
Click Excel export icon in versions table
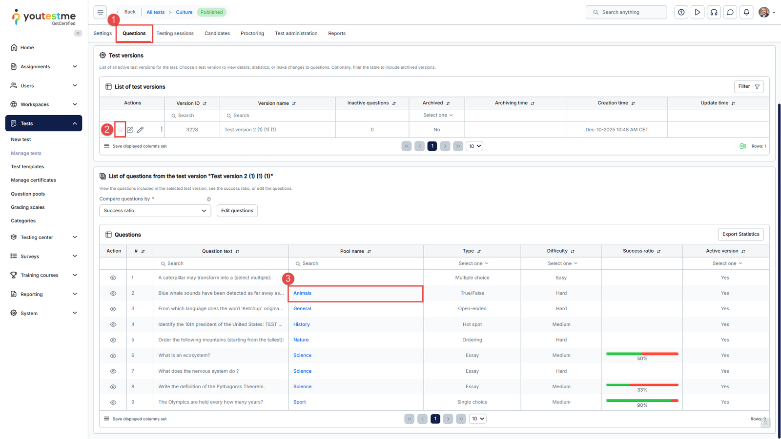(x=742, y=146)
